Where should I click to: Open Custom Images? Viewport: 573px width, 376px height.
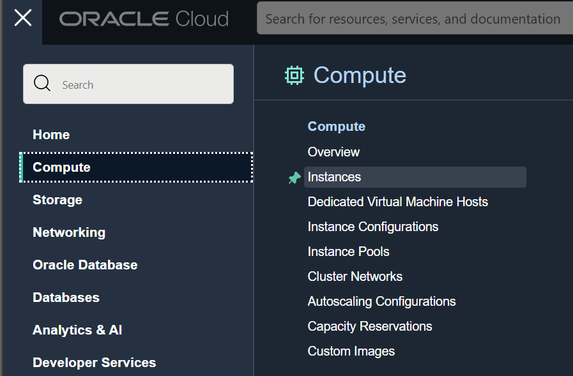point(351,351)
